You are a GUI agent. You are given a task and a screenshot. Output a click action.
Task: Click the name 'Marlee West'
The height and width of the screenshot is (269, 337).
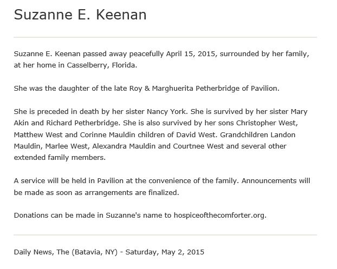point(67,146)
